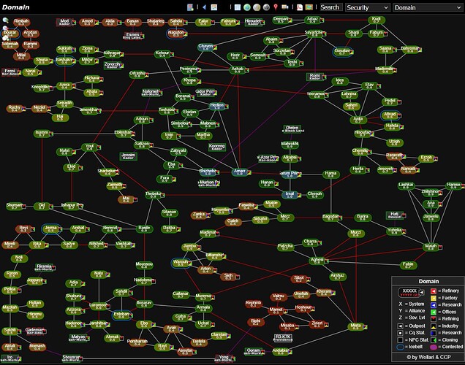Screen dimensions: 465x365
Task: Click the blue back arrow in toolbar
Action: (x=204, y=7)
